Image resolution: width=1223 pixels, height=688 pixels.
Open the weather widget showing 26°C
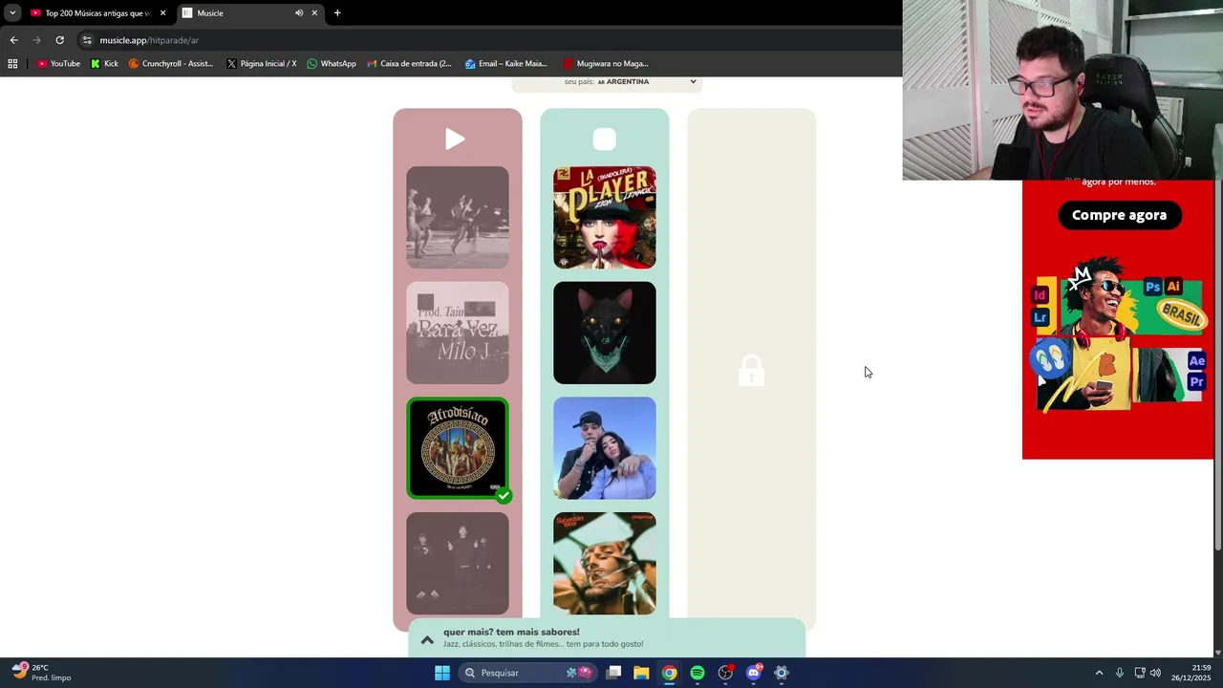(x=42, y=673)
